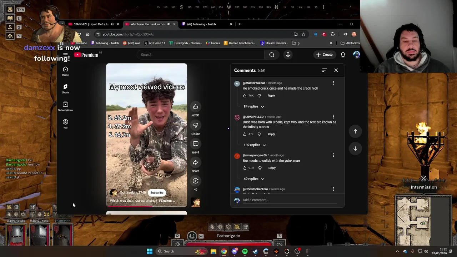Open the 'g' bookmarks folder
457x257 pixels.
(x=296, y=43)
